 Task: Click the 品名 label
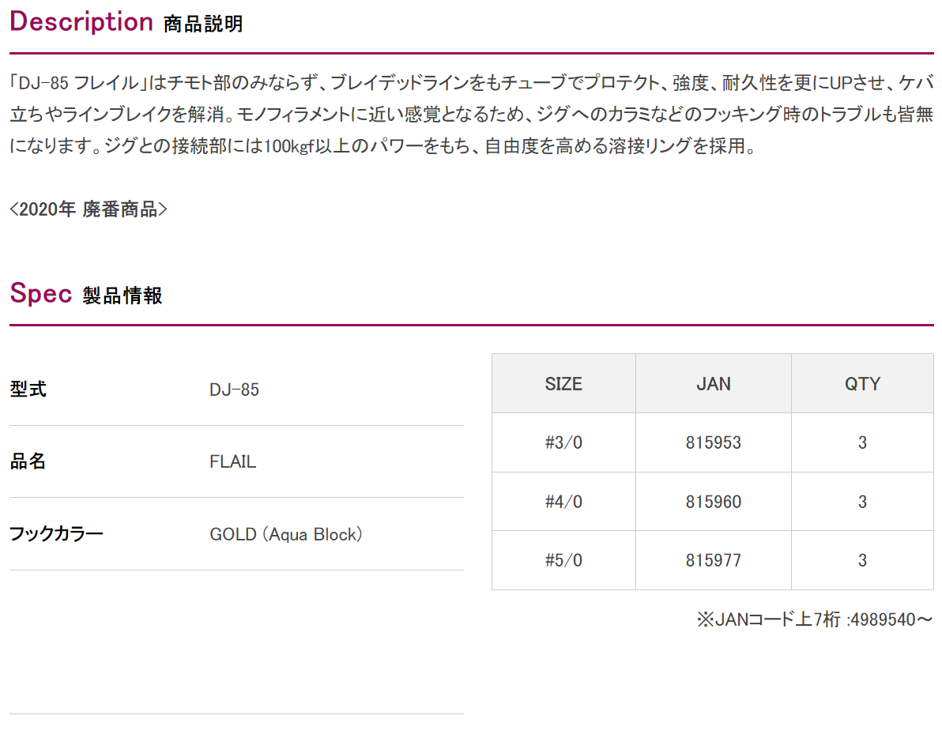click(28, 461)
